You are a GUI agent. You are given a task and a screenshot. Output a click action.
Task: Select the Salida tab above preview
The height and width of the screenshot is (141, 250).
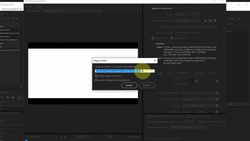click(x=40, y=6)
